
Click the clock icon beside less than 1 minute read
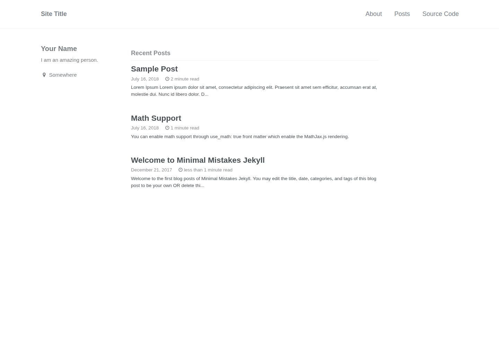(x=180, y=170)
